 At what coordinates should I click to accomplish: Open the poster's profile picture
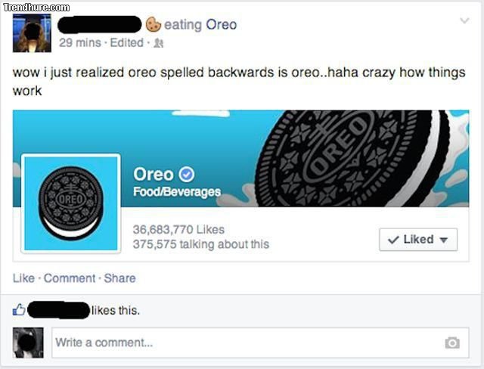(33, 33)
